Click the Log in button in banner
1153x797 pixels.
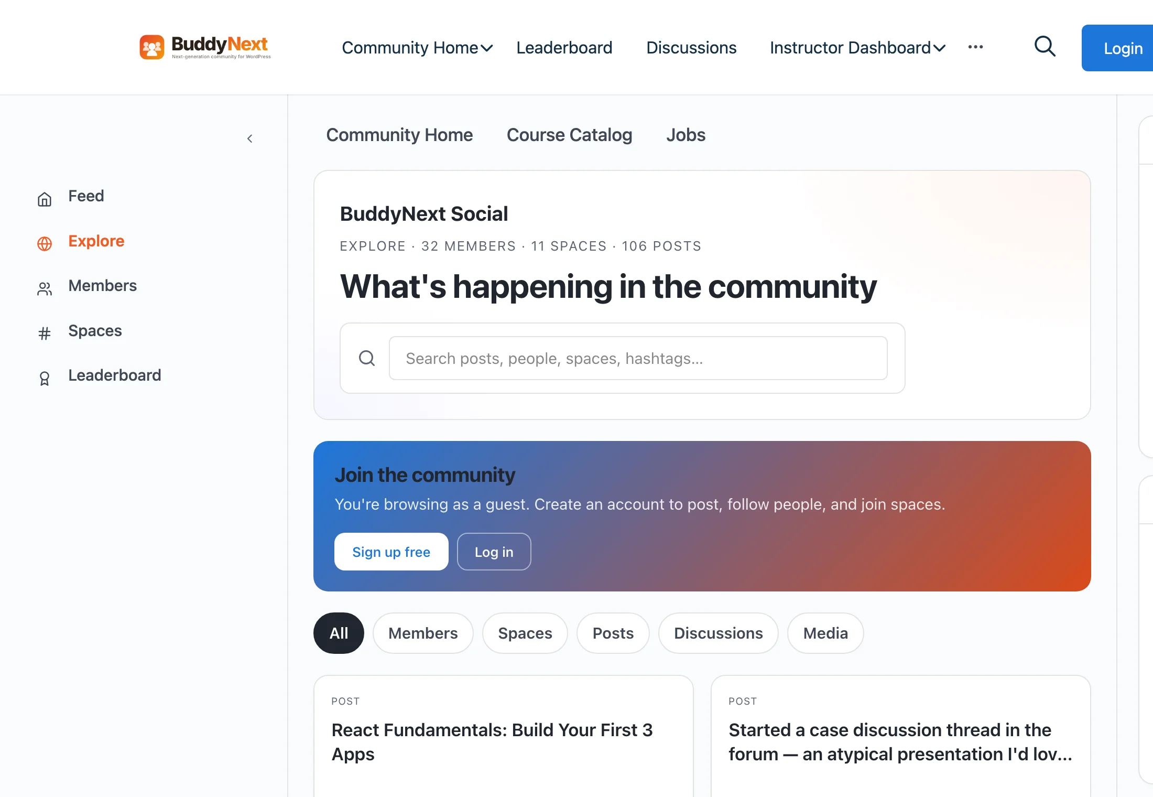[494, 552]
